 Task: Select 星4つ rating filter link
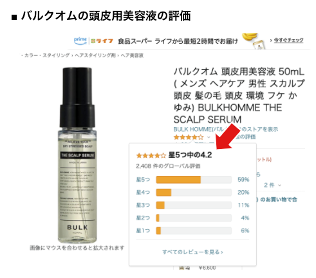click(x=143, y=193)
